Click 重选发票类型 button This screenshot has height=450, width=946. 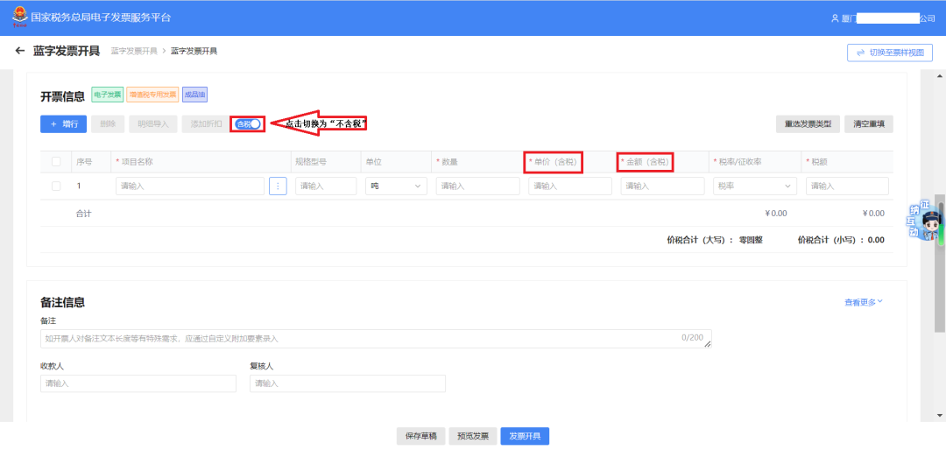click(x=808, y=124)
